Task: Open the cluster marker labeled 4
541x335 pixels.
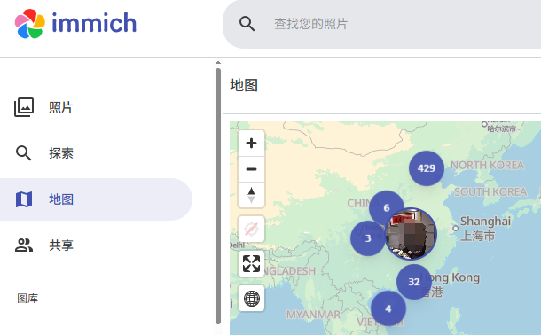Action: [388, 308]
